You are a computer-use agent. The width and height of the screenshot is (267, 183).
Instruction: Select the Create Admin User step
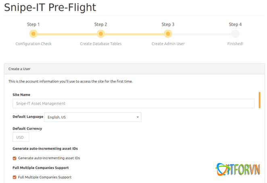tap(168, 44)
